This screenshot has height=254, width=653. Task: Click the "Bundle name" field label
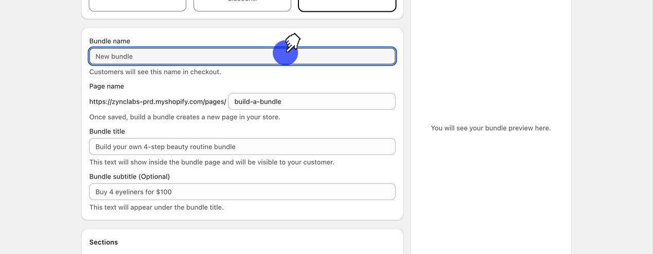pos(110,41)
